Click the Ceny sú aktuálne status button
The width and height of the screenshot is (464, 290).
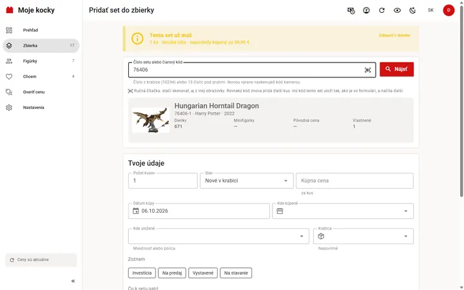tap(41, 260)
